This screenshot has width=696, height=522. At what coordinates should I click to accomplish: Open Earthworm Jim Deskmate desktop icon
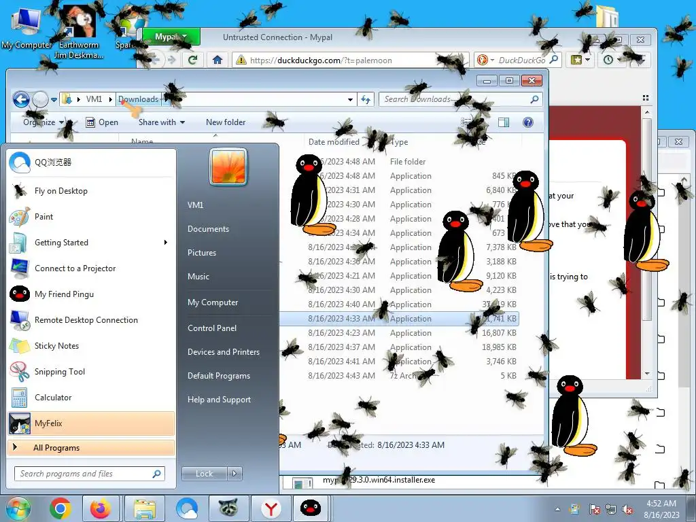(79, 32)
